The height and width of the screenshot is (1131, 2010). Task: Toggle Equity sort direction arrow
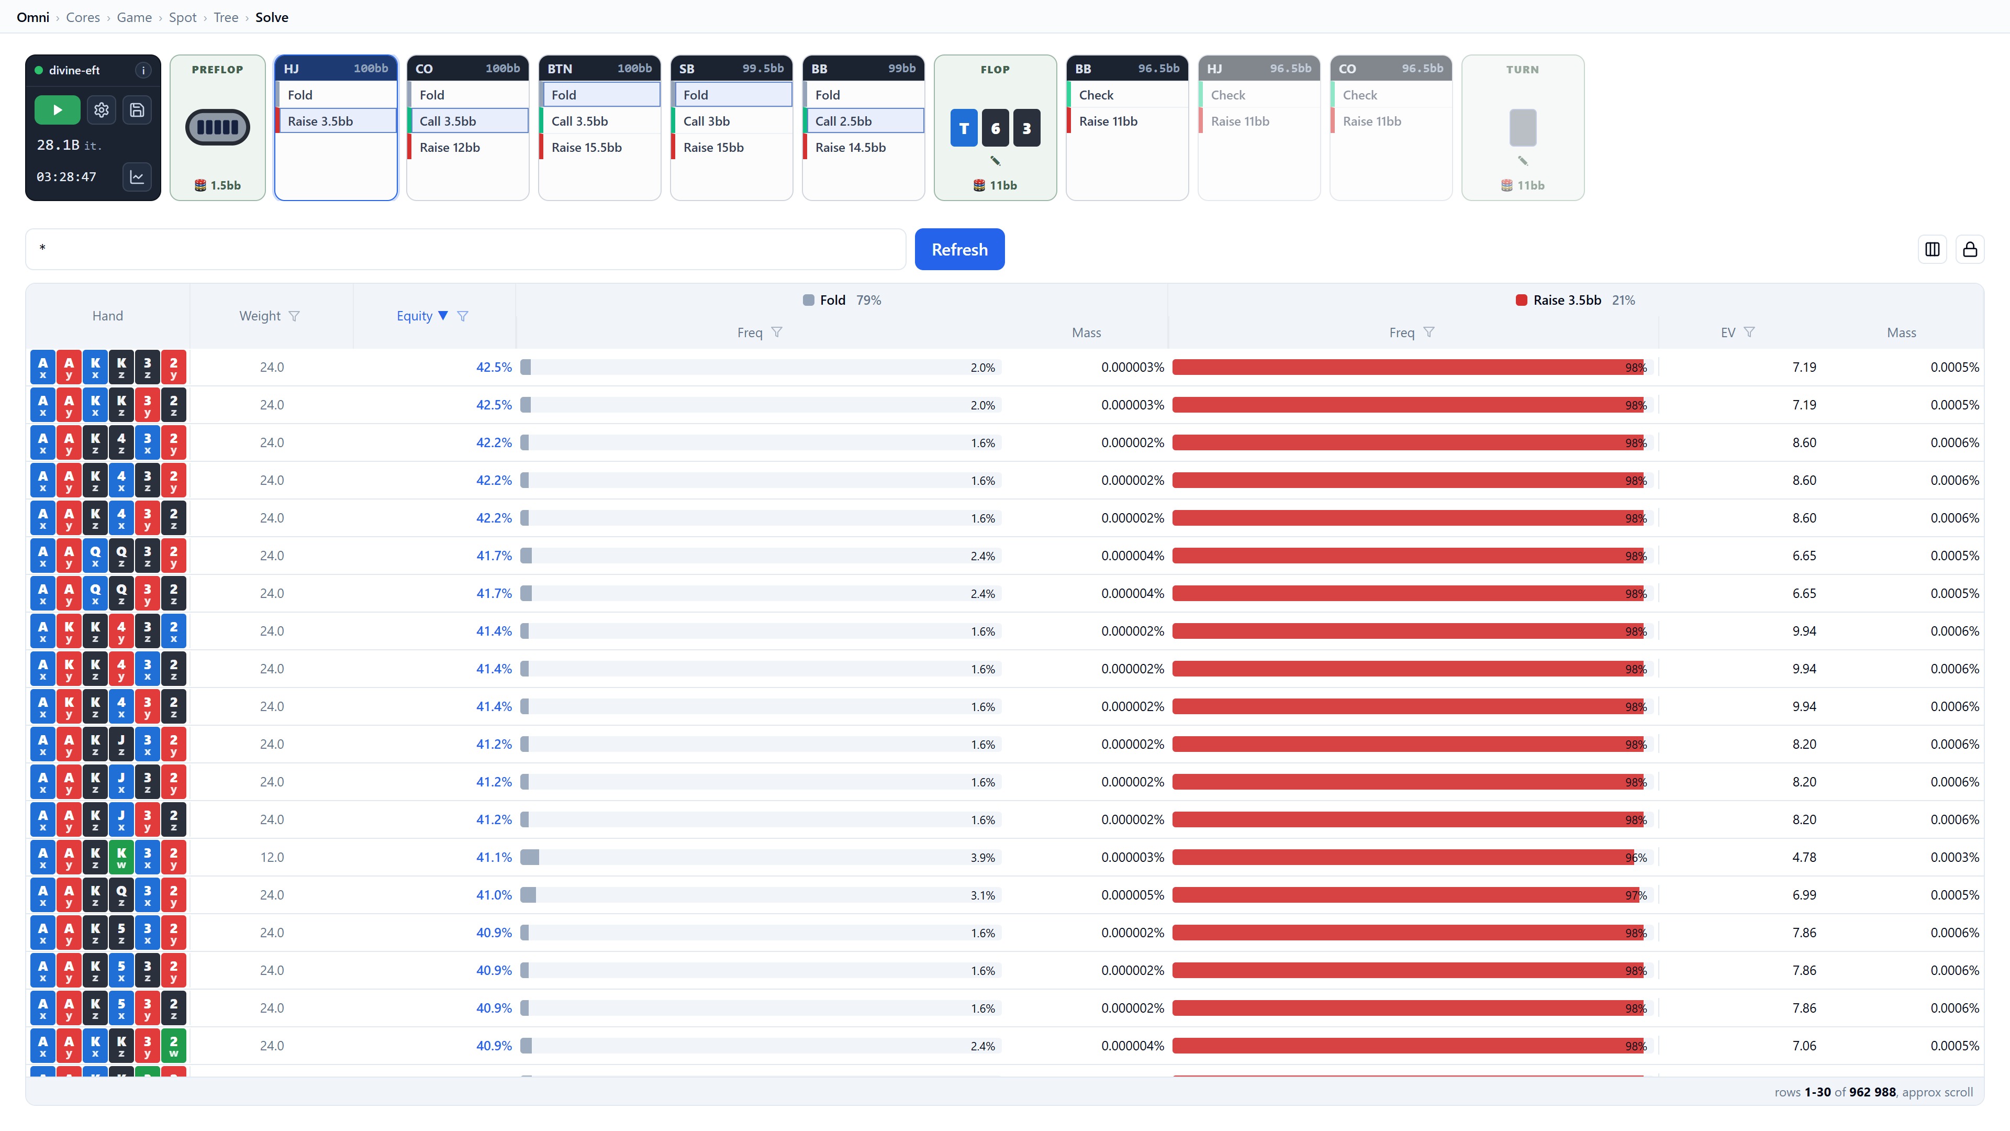(442, 316)
